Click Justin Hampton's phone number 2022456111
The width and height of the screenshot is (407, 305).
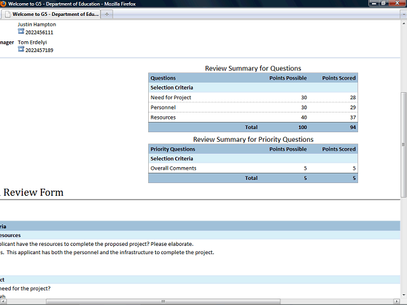pos(39,32)
